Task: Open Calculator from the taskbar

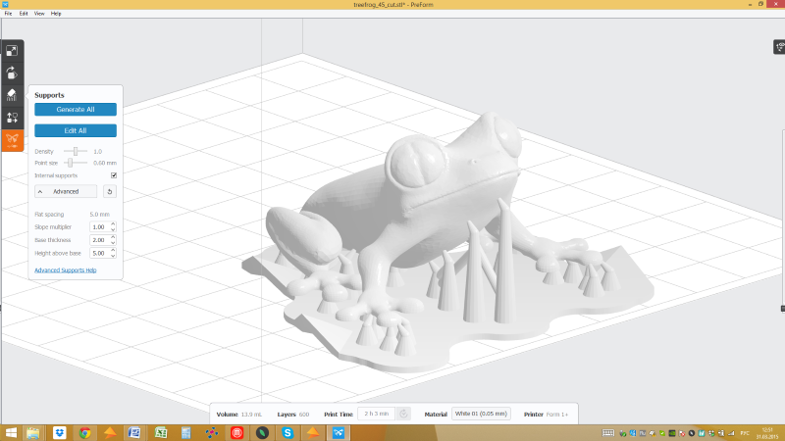Action: point(185,433)
